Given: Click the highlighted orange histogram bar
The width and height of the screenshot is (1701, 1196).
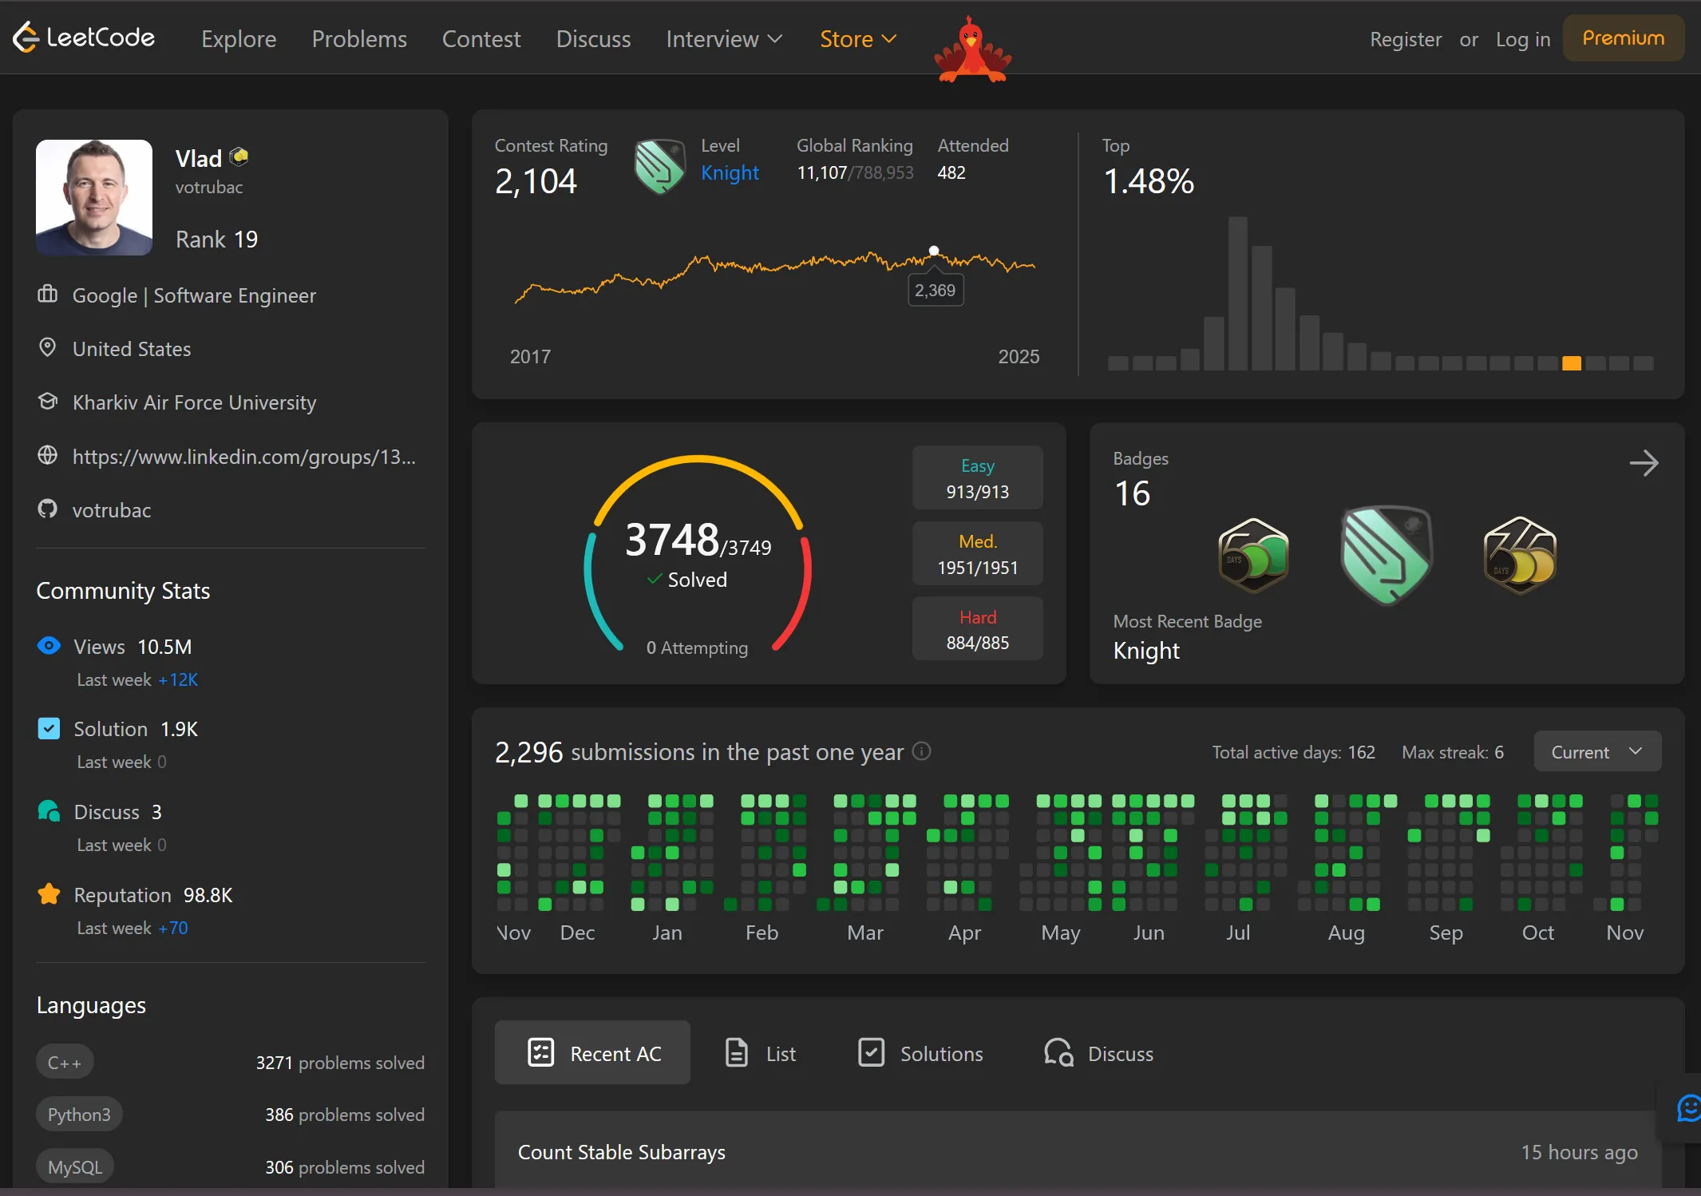Looking at the screenshot, I should (1572, 363).
